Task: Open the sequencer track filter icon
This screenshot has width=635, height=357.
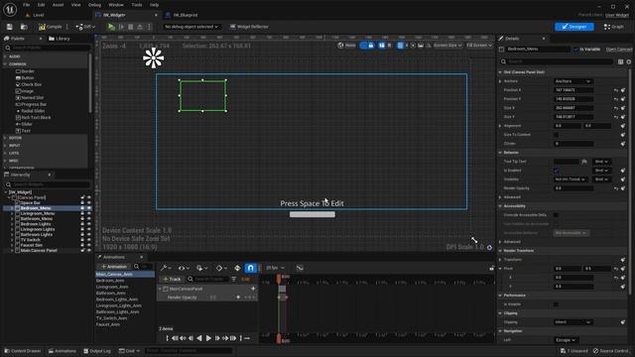Action: pos(234,280)
